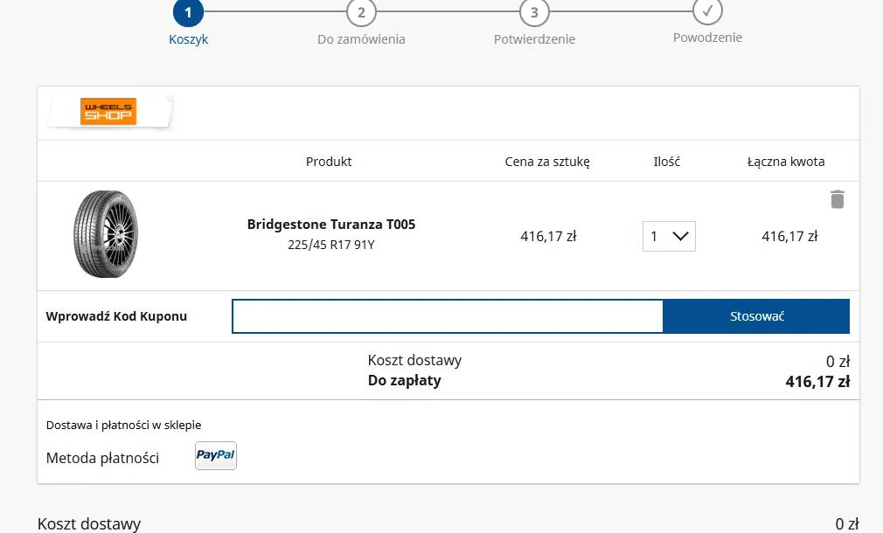Image resolution: width=883 pixels, height=533 pixels.
Task: Go to step 3 Potwierdzenie
Action: coord(534,23)
